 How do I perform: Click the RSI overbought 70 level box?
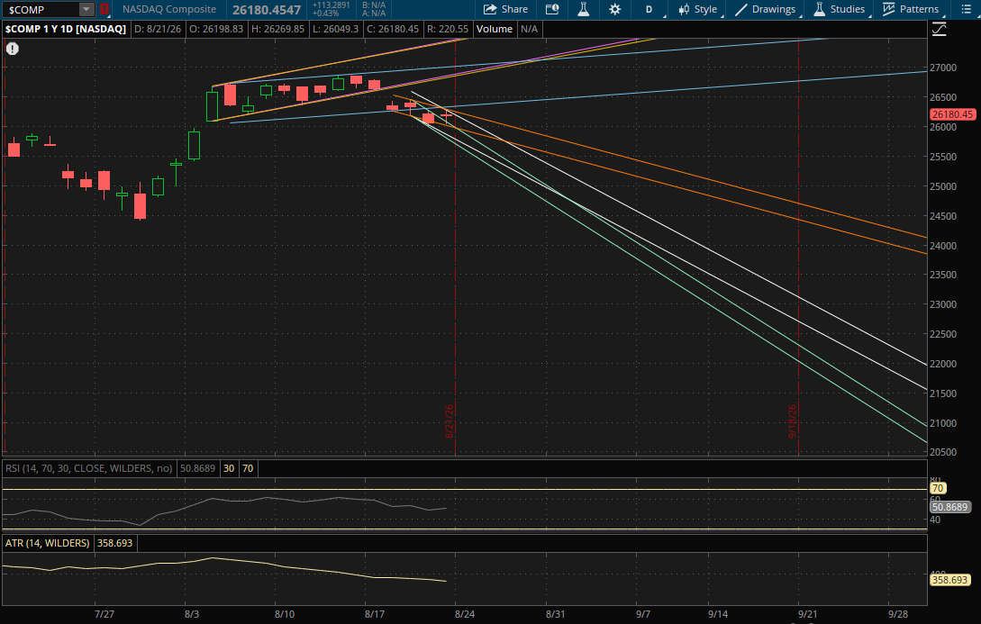(x=248, y=468)
